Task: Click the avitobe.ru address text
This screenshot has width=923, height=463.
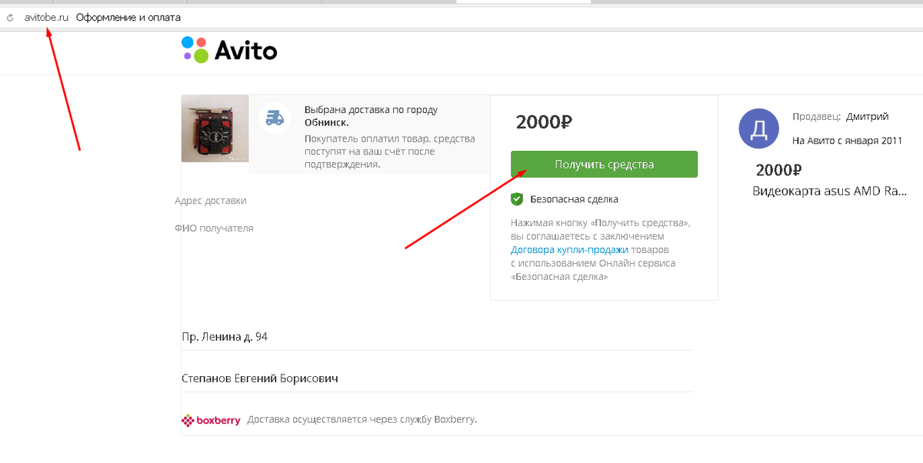Action: point(47,17)
